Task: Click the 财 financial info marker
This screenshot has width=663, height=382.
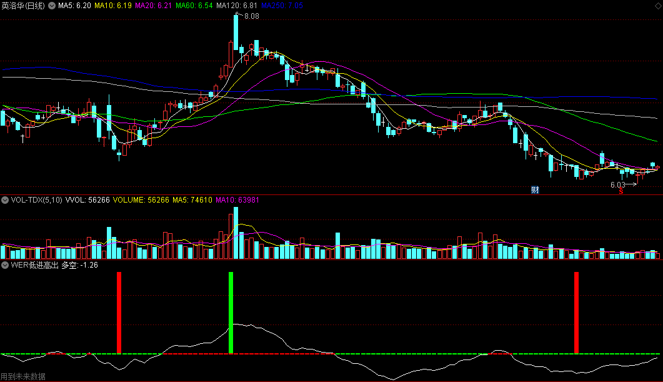Action: (x=535, y=190)
